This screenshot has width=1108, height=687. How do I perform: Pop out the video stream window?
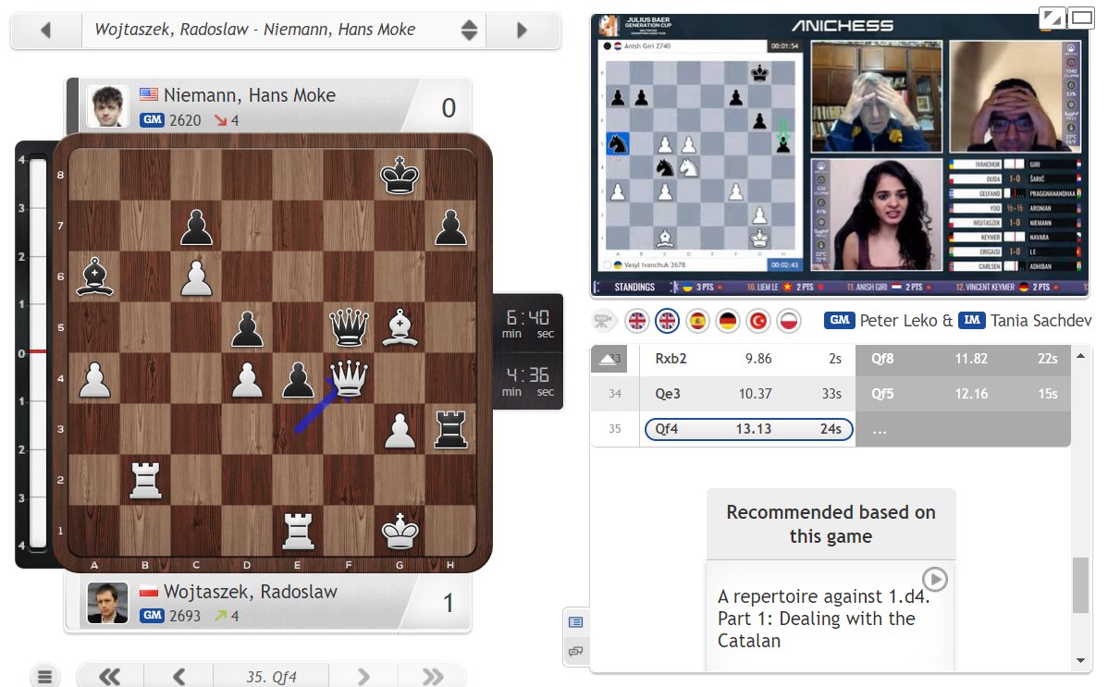point(1053,18)
